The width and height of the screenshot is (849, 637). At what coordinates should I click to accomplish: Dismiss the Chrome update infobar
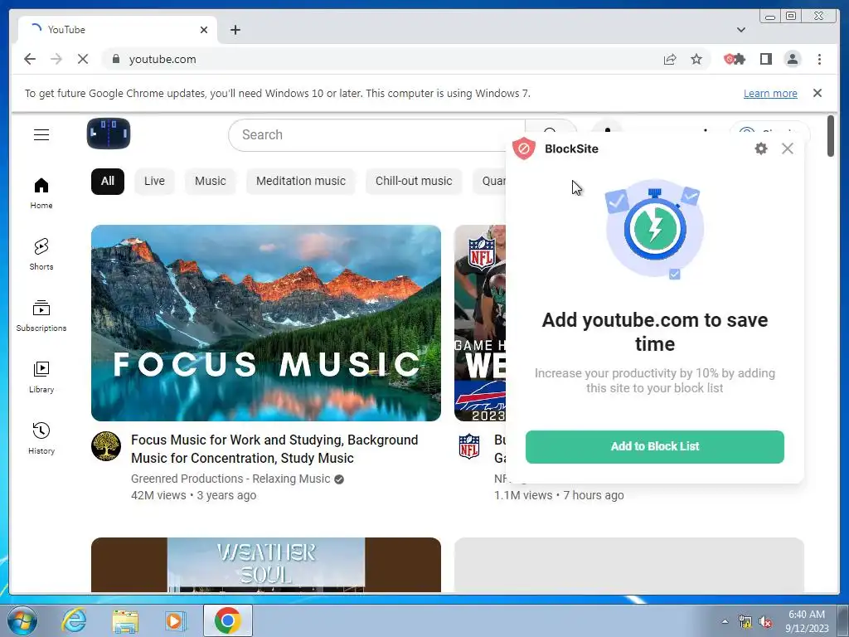click(x=817, y=93)
